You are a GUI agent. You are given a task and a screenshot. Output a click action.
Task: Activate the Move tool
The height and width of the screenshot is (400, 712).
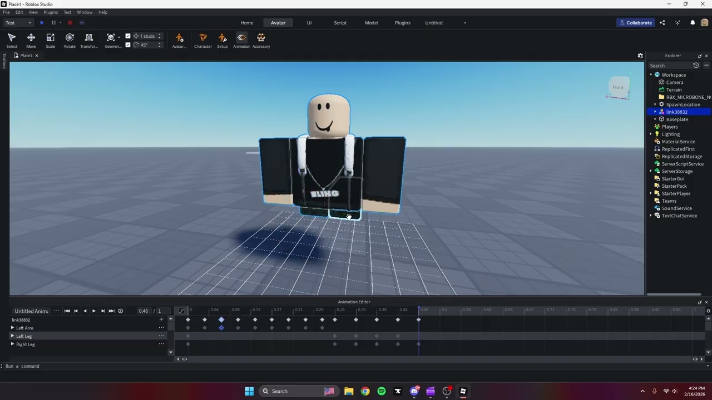[x=31, y=41]
